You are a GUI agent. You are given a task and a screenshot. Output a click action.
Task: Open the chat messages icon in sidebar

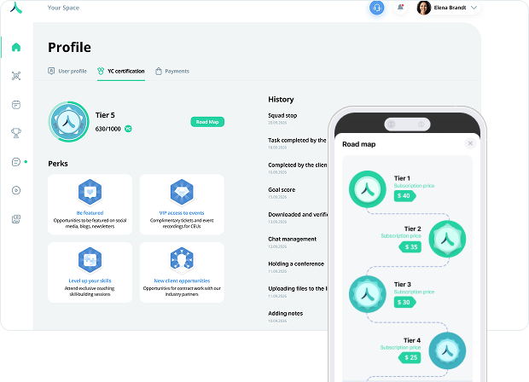[x=16, y=162]
